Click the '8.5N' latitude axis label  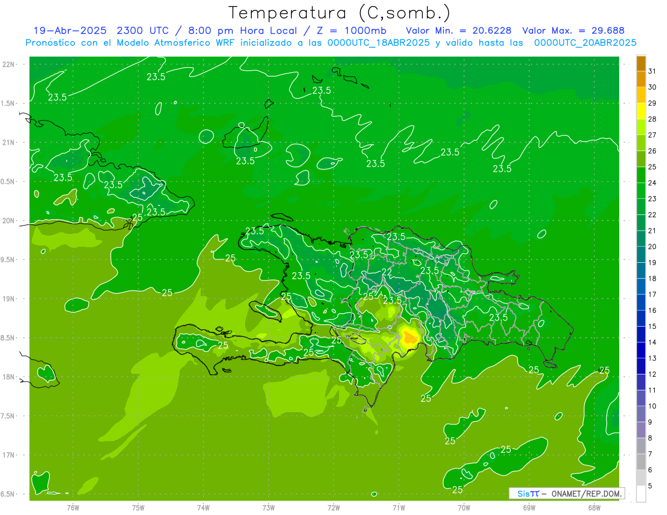(8, 338)
